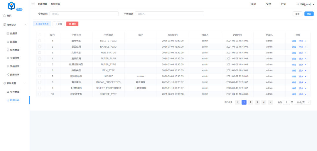Click 编辑 link for SOURCE_TYPE row
The width and height of the screenshot is (317, 151).
(294, 94)
